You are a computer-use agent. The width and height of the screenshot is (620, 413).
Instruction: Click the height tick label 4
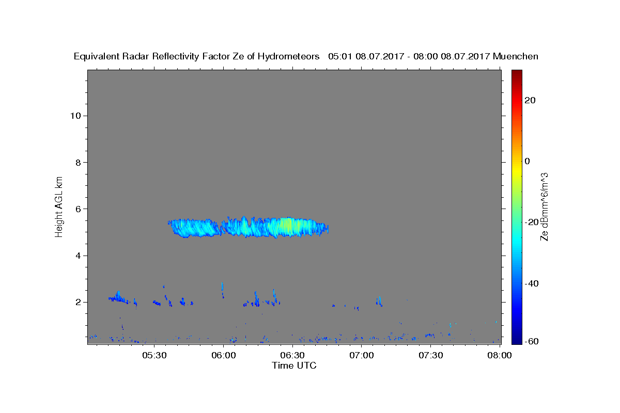pos(78,256)
